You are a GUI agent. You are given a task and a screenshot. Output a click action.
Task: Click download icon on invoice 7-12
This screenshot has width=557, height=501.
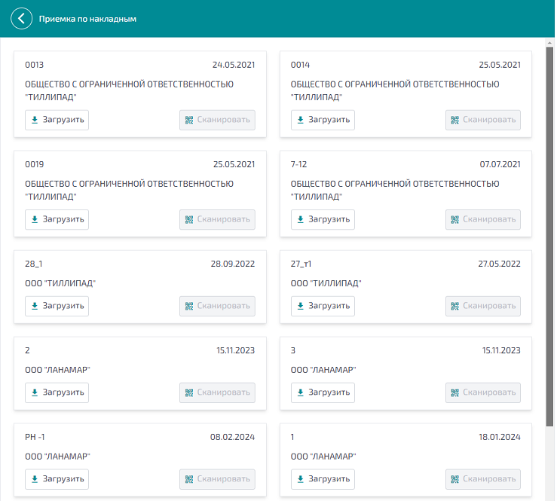pos(301,219)
